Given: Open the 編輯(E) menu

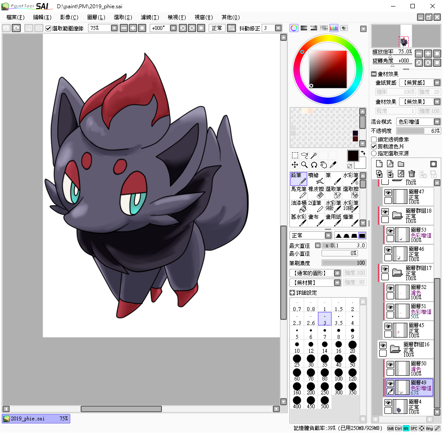Looking at the screenshot, I should click(x=42, y=17).
